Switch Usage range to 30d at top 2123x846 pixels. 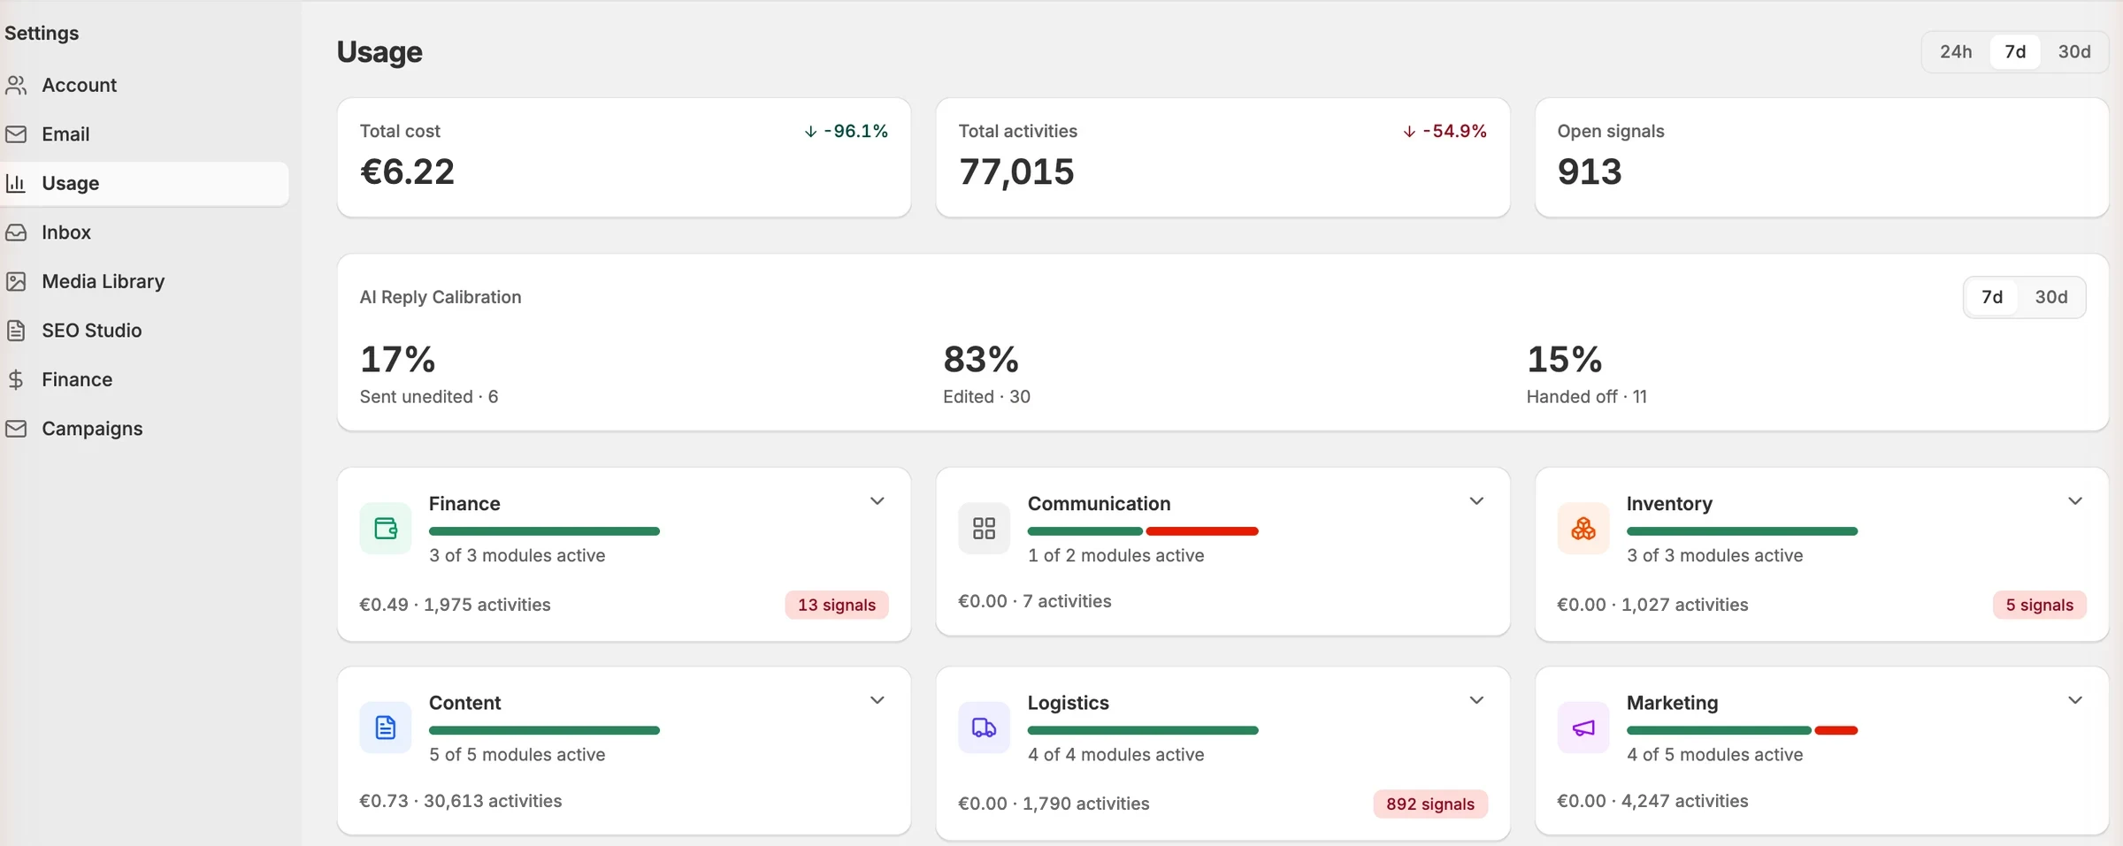(x=2074, y=52)
